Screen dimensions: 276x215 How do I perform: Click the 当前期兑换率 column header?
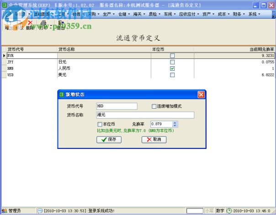point(234,49)
